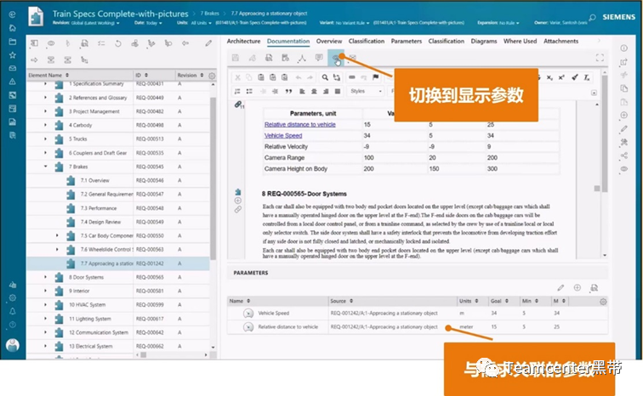The image size is (643, 396).
Task: Collapse the 7 Brakes tree node
Action: (x=46, y=167)
